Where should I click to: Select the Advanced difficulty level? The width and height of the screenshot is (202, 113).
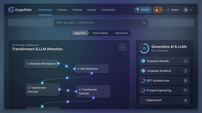click(121, 33)
